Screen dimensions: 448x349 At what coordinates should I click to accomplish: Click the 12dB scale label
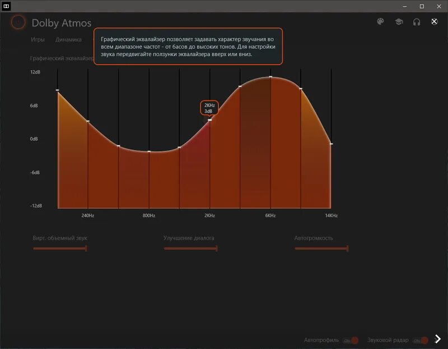pyautogui.click(x=35, y=72)
